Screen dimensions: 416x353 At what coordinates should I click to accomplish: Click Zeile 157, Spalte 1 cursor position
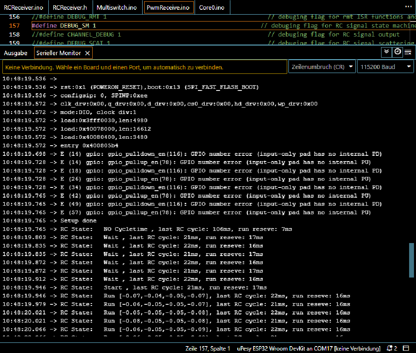tap(208, 348)
